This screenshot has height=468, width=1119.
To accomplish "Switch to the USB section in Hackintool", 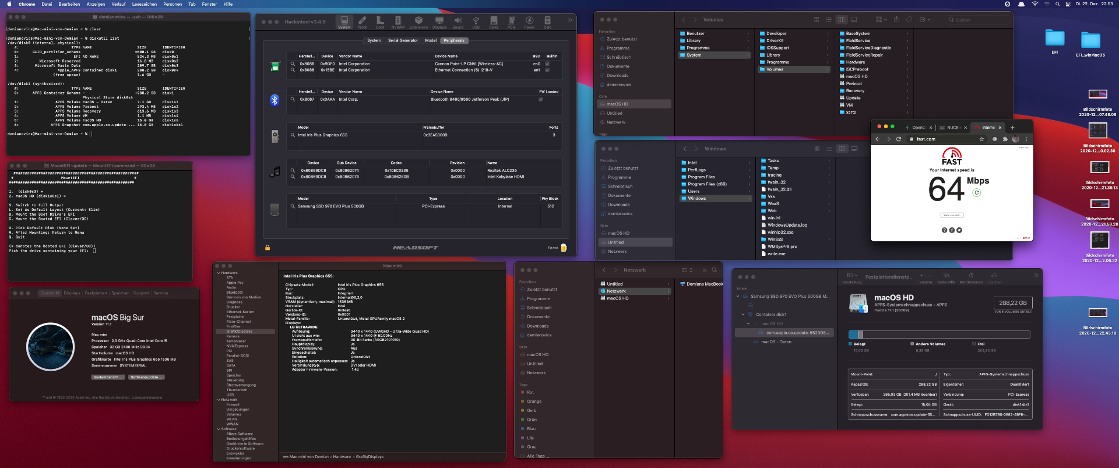I will 476,22.
